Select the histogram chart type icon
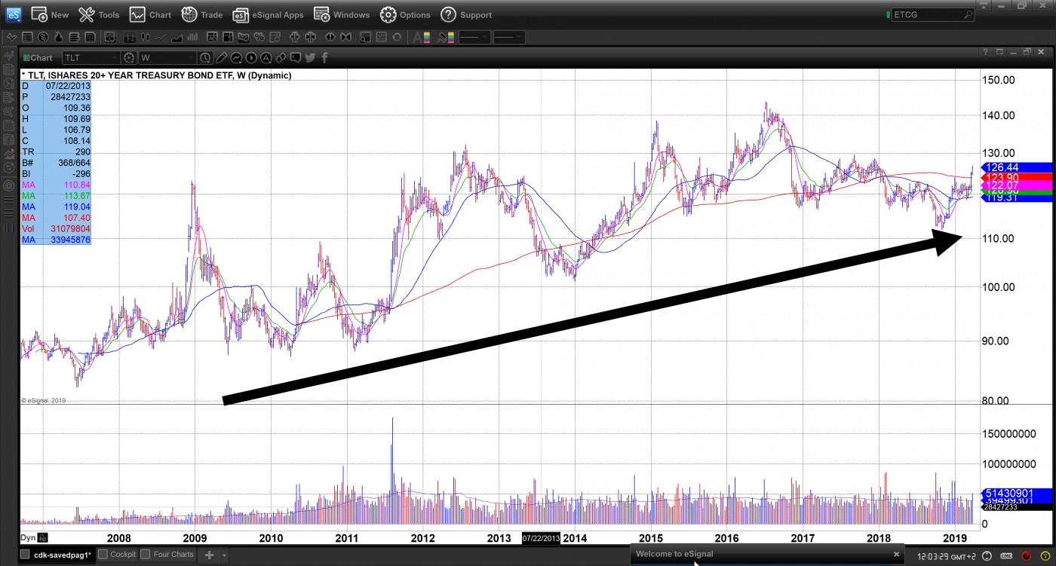1056x566 pixels. click(192, 37)
